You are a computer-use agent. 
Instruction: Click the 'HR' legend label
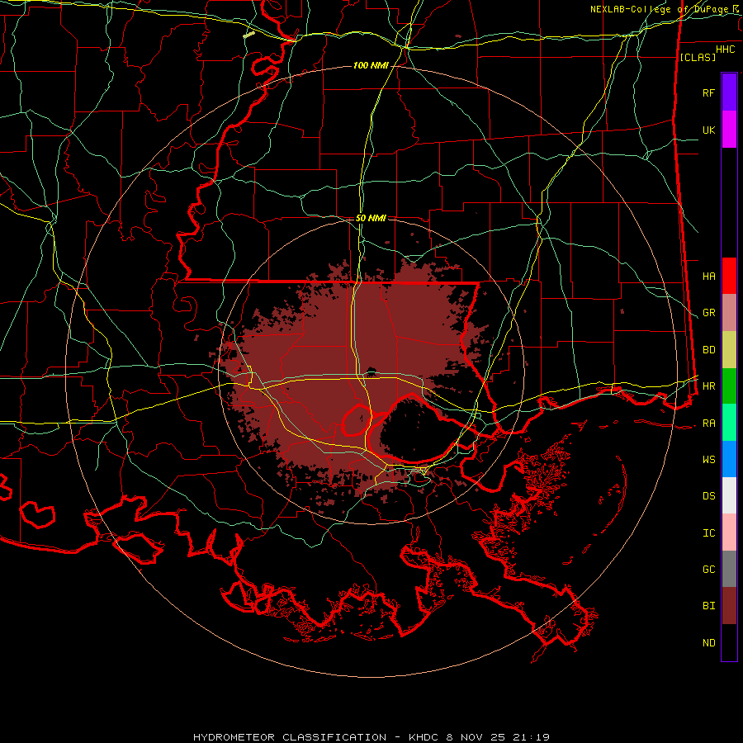click(708, 386)
